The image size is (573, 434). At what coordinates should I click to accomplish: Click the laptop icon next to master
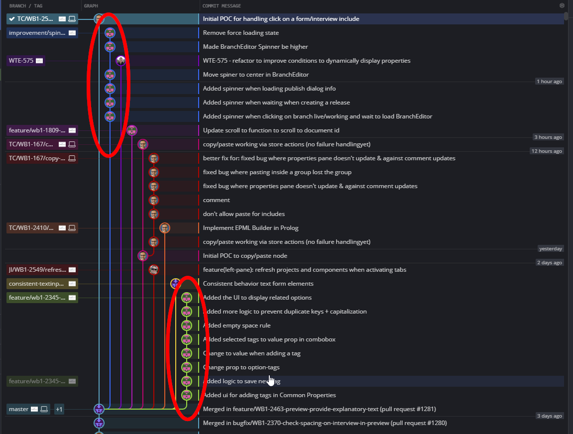[x=44, y=409]
